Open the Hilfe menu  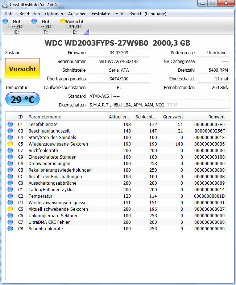120,14
